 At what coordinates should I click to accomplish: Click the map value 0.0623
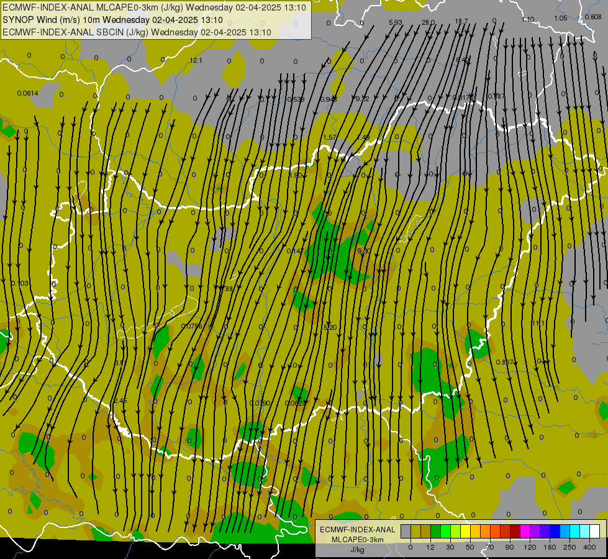click(296, 403)
